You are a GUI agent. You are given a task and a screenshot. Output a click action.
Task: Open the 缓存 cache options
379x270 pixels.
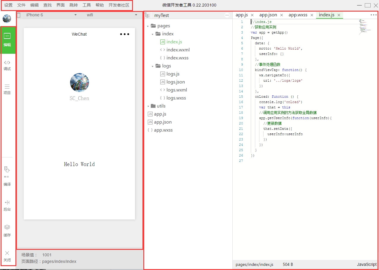(x=7, y=231)
